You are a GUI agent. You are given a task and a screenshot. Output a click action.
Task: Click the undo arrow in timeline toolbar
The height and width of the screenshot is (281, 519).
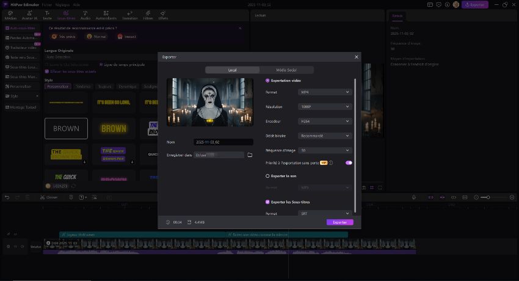(7, 197)
